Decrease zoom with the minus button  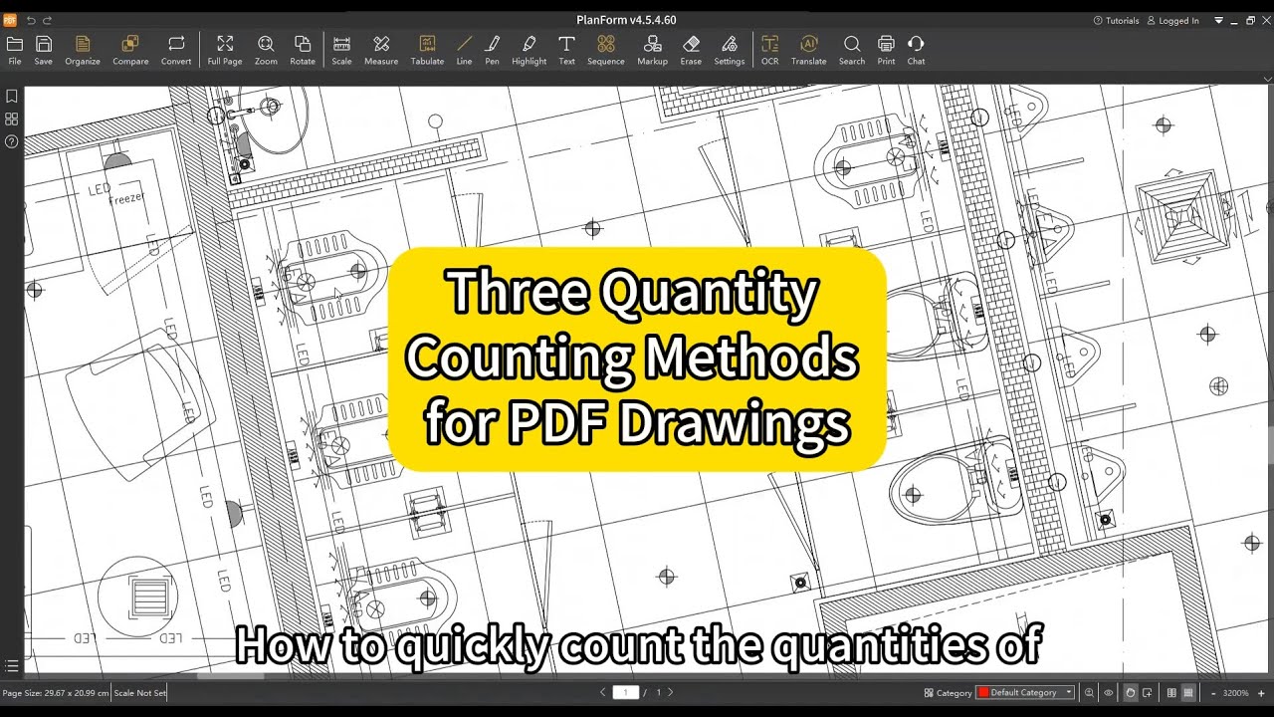pos(1213,692)
